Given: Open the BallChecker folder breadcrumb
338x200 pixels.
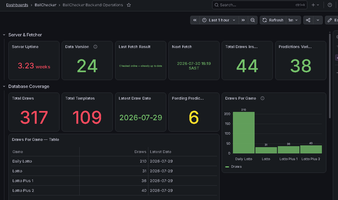Looking at the screenshot, I should (x=45, y=5).
